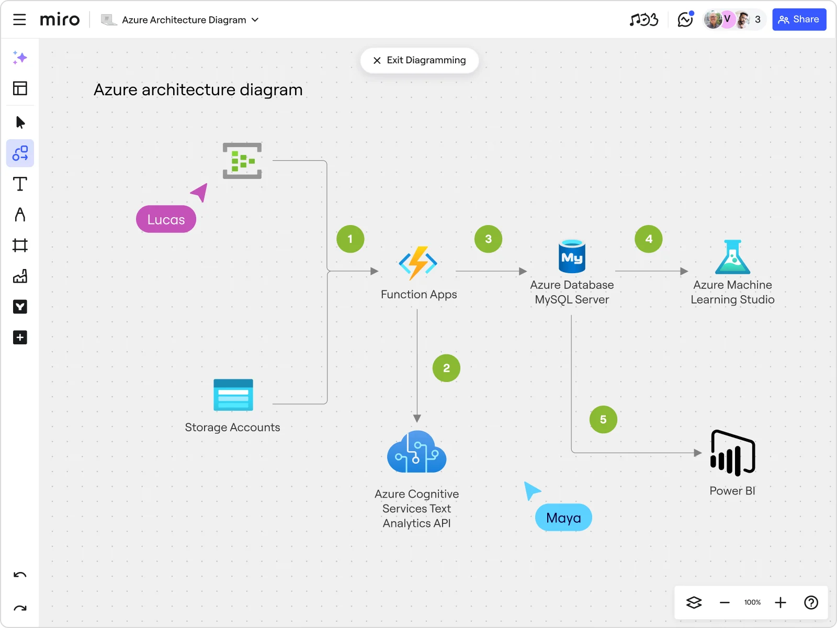Show all 3 collaborators count
Image resolution: width=837 pixels, height=628 pixels.
757,20
